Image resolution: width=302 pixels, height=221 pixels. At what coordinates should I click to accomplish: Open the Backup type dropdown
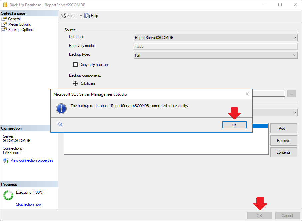point(216,55)
